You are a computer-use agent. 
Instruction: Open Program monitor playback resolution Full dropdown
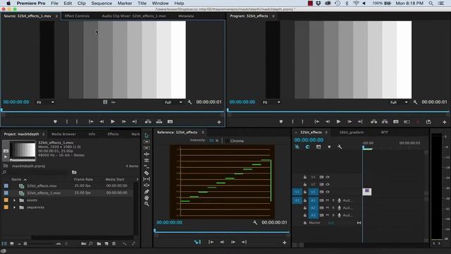(x=400, y=102)
